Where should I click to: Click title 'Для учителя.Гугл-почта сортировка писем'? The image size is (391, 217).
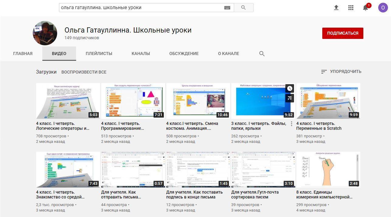click(255, 195)
